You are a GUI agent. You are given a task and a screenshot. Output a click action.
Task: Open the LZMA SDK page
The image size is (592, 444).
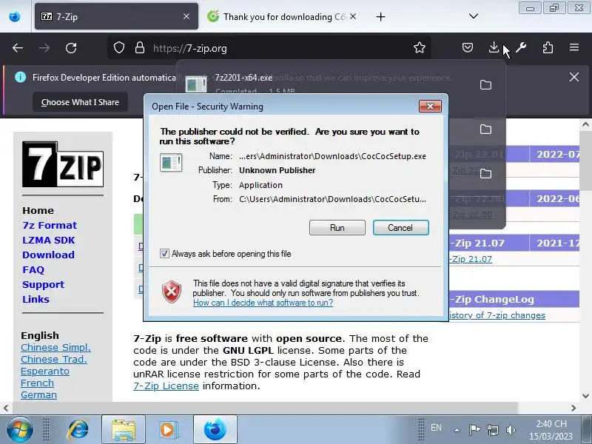[x=49, y=240]
